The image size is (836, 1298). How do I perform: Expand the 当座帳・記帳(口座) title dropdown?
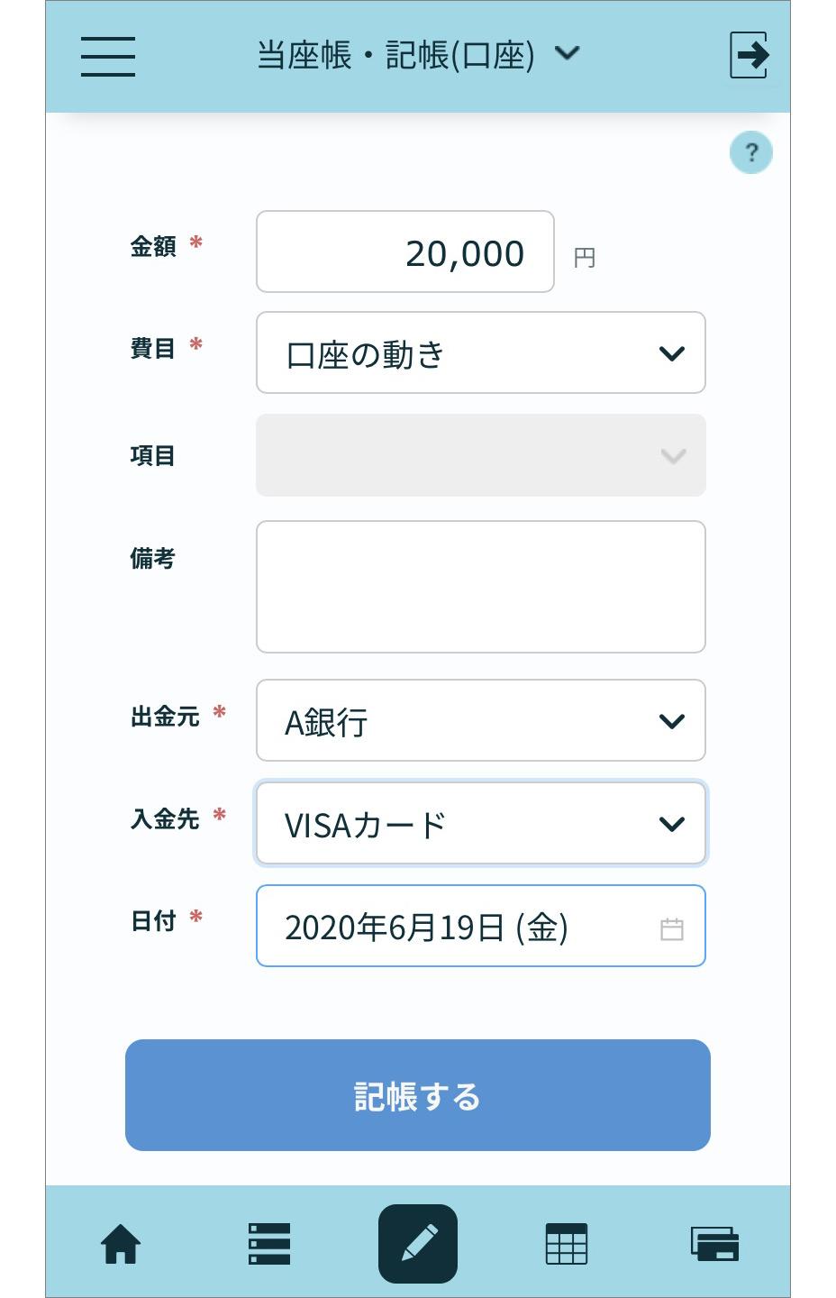coord(418,55)
